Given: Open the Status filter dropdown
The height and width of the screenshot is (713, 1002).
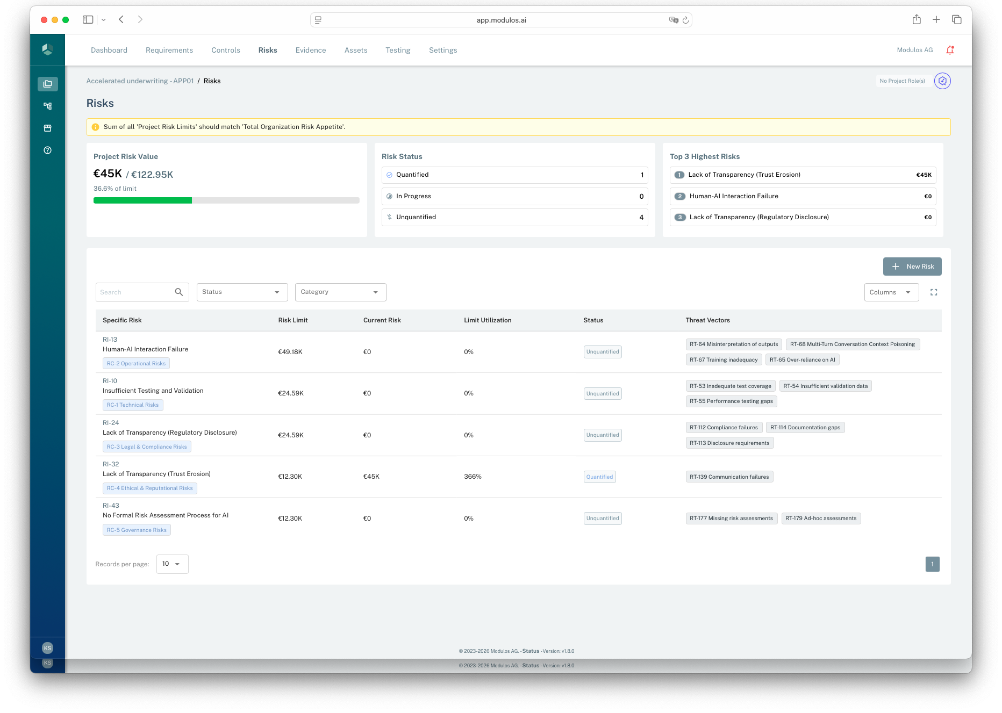Looking at the screenshot, I should click(x=242, y=292).
